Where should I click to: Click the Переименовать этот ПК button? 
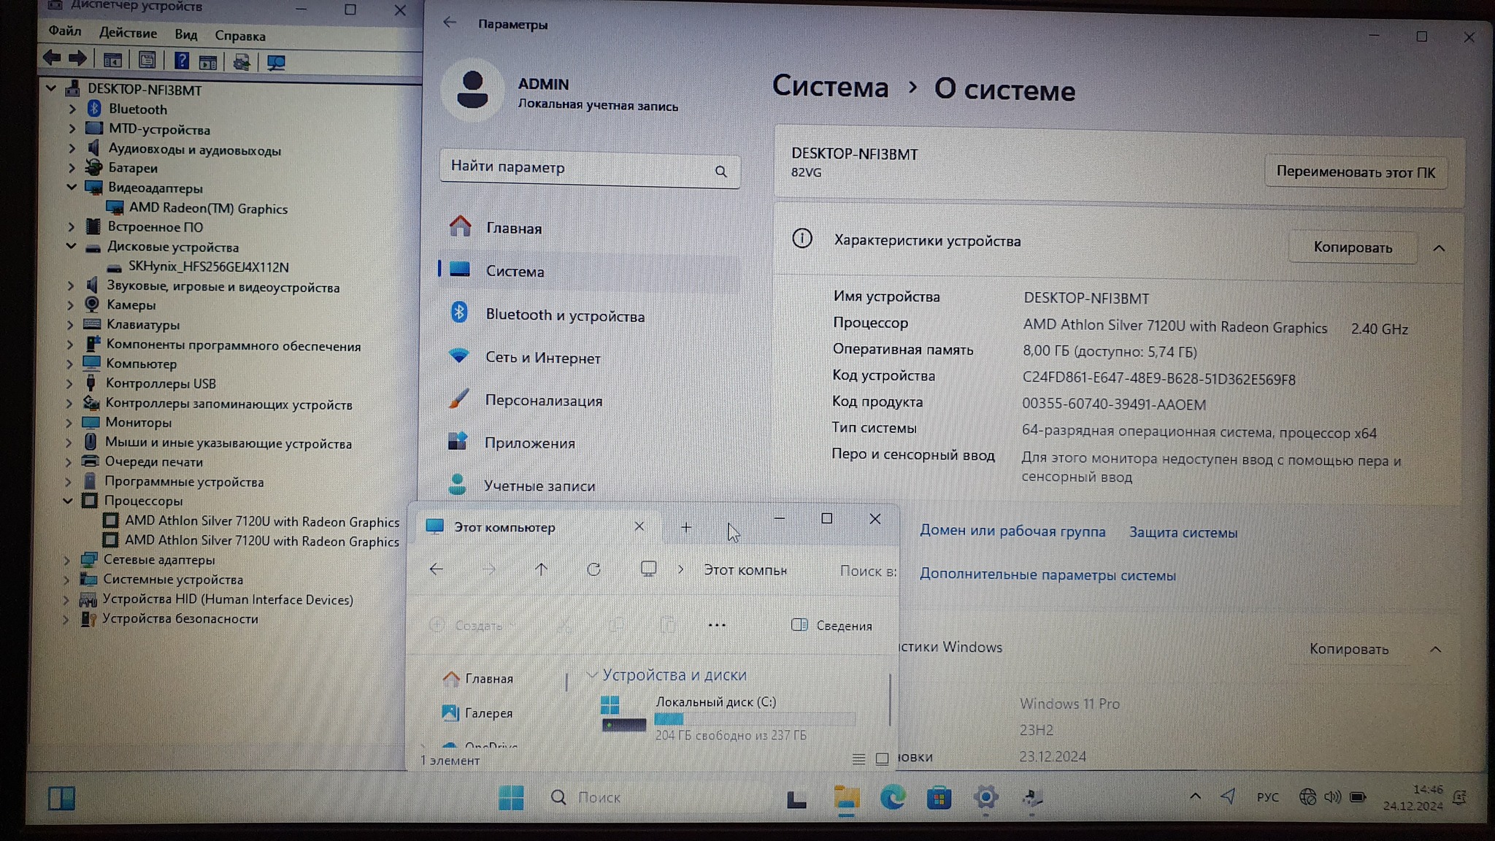point(1355,172)
